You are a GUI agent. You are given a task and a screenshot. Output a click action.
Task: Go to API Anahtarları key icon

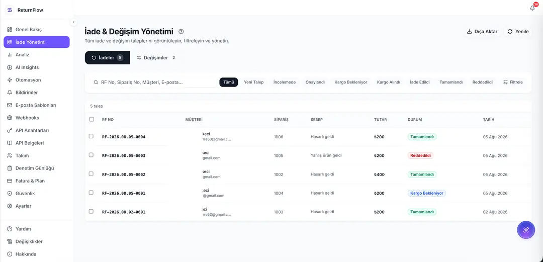coord(10,130)
